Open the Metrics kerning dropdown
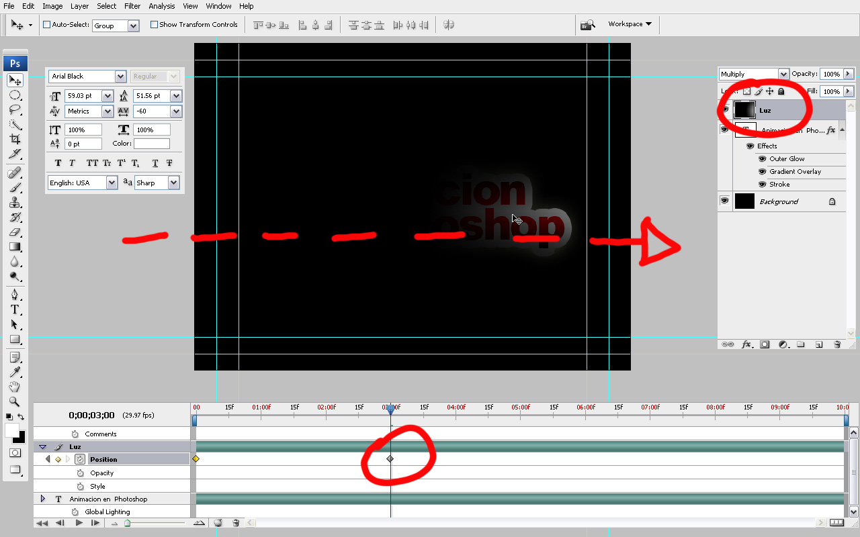This screenshot has height=537, width=860. [107, 111]
